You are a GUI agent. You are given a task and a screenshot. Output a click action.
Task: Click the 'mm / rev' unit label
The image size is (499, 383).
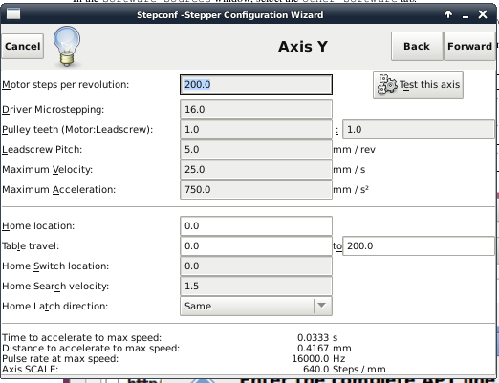tap(354, 150)
